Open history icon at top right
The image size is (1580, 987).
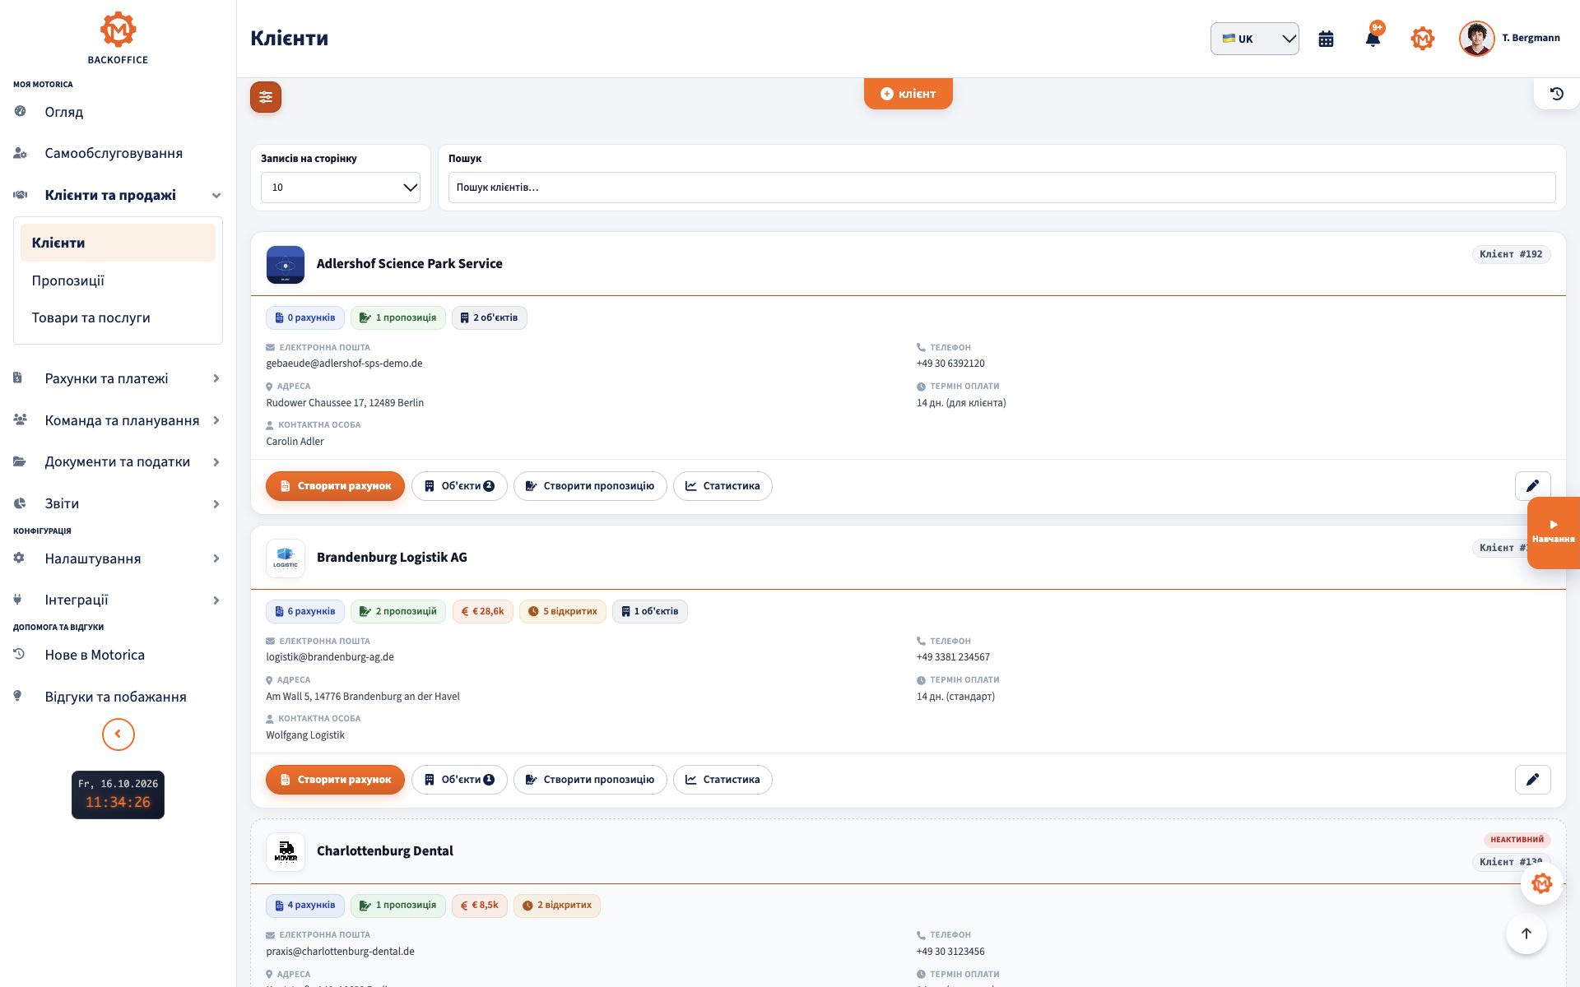1556,94
